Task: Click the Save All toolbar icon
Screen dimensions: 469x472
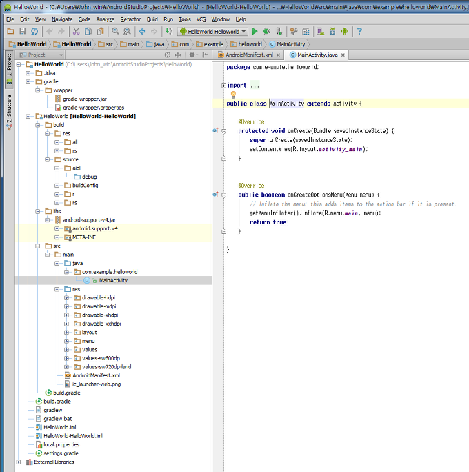Action: click(23, 31)
